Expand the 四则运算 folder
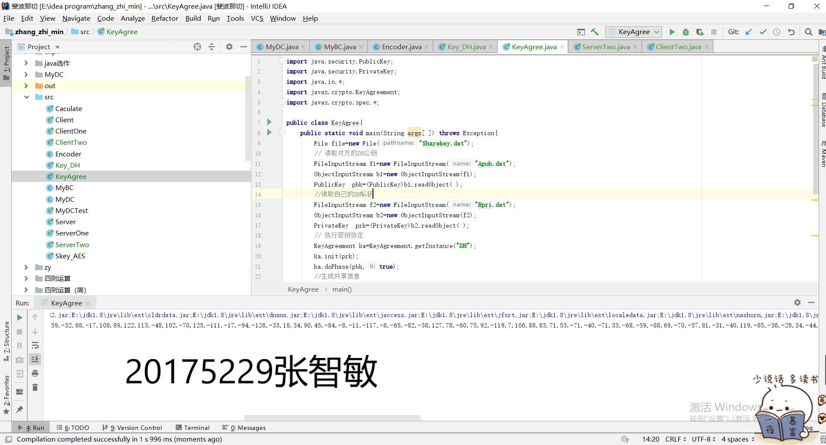Image resolution: width=826 pixels, height=445 pixels. click(26, 278)
